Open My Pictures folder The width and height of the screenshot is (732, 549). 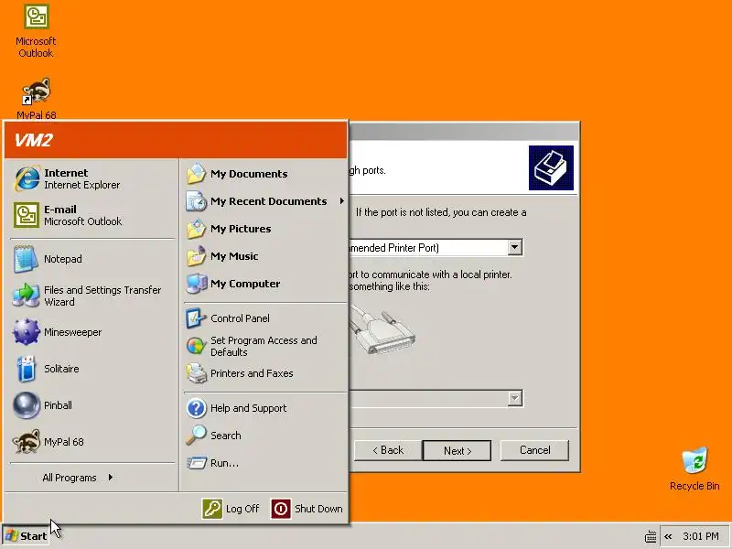tap(264, 229)
